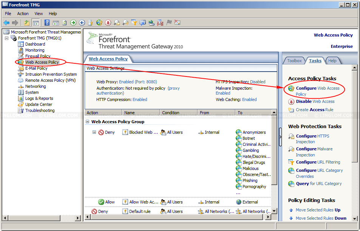Viewport: 360px width, 231px height.
Task: Click the Refresh toolbar icon
Action: [x=65, y=23]
